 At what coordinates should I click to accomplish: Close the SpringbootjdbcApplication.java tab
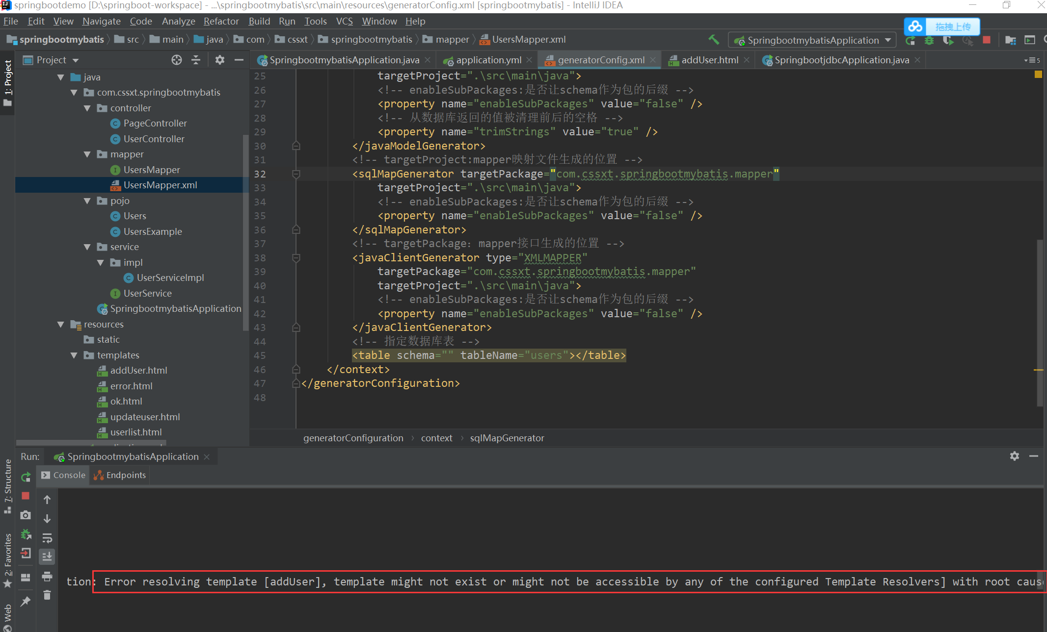[x=917, y=60]
